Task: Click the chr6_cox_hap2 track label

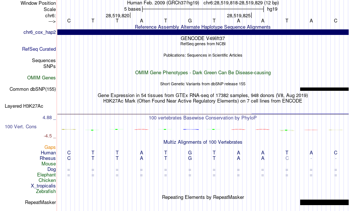Action: point(40,32)
